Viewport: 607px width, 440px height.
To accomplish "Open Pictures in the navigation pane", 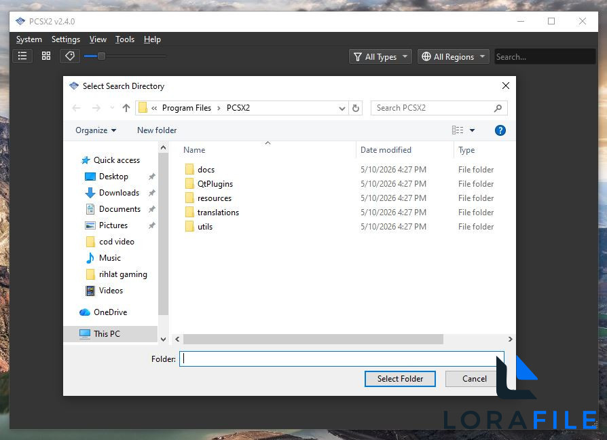I will (x=113, y=225).
